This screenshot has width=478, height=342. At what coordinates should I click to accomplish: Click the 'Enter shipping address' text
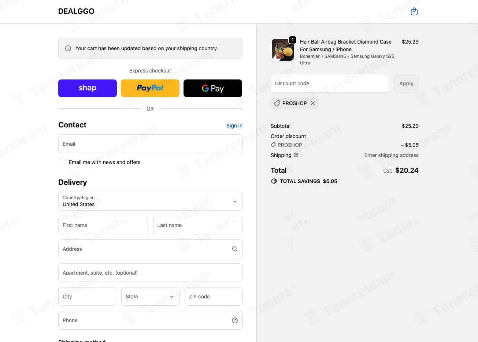point(392,155)
